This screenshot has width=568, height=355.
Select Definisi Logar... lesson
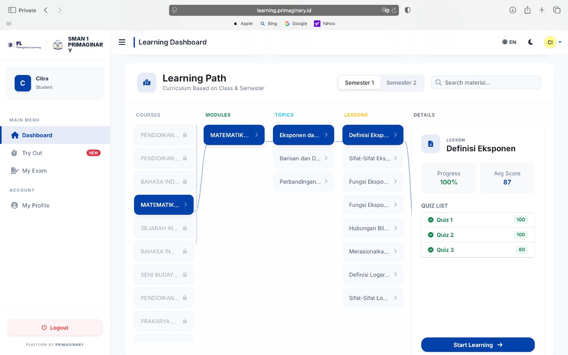(x=373, y=274)
